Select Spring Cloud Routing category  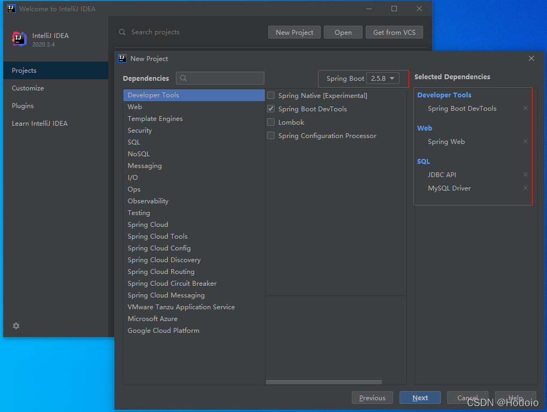click(x=194, y=272)
